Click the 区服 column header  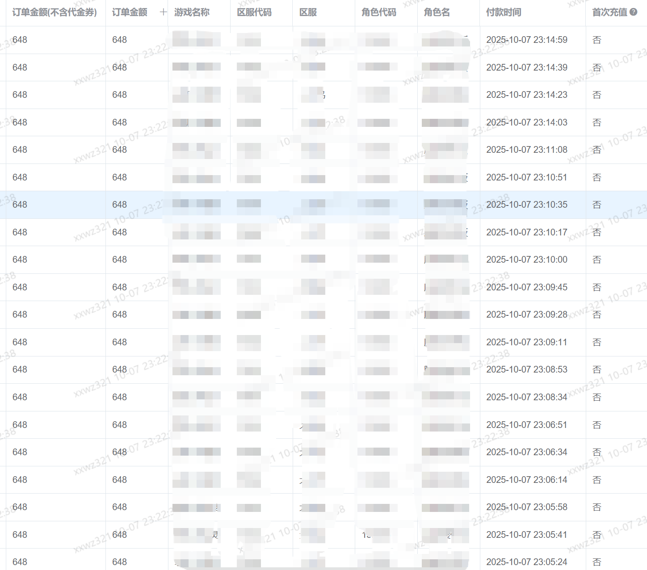point(308,13)
